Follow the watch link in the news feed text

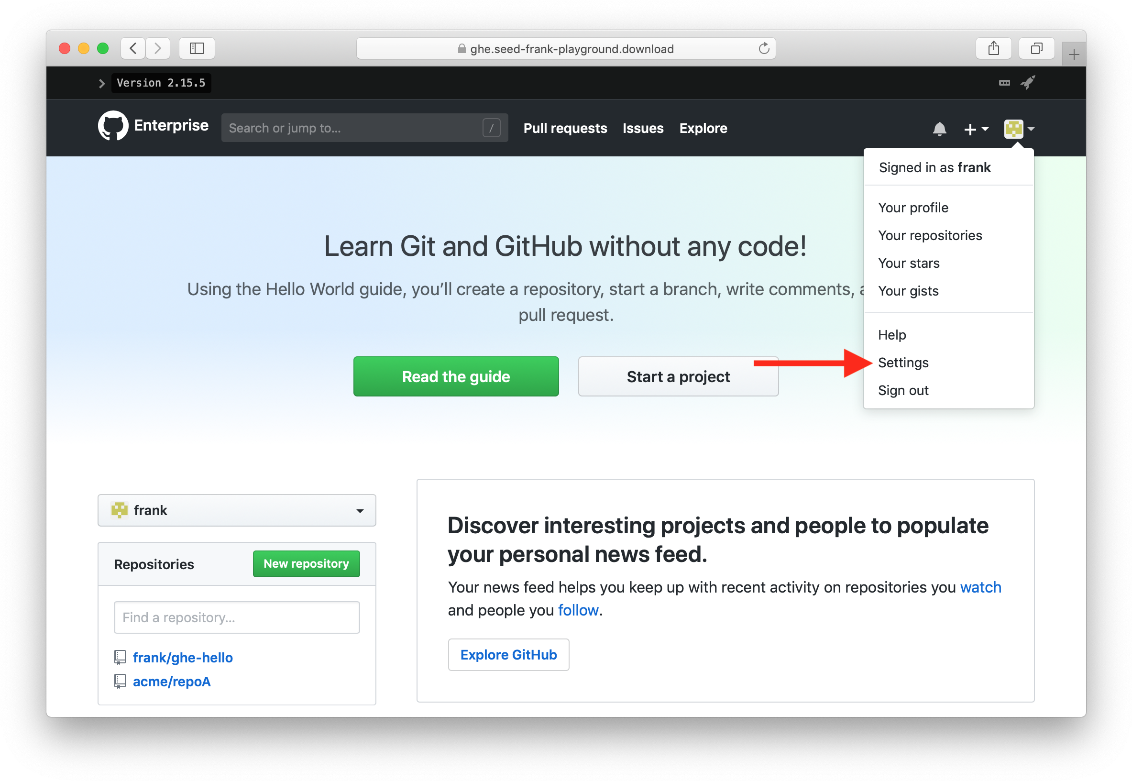coord(980,587)
